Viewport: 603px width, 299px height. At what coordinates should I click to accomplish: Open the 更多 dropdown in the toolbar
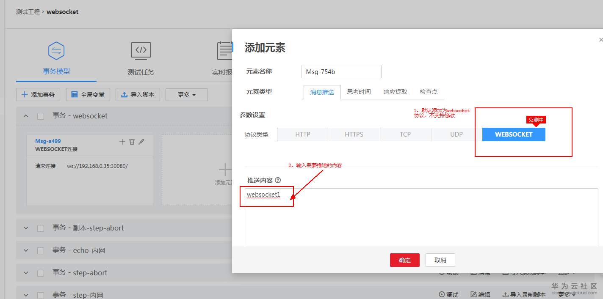coord(187,95)
